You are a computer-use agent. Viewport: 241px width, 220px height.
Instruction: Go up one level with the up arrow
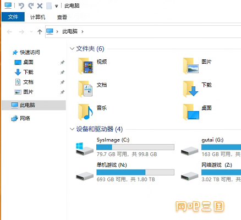point(40,32)
